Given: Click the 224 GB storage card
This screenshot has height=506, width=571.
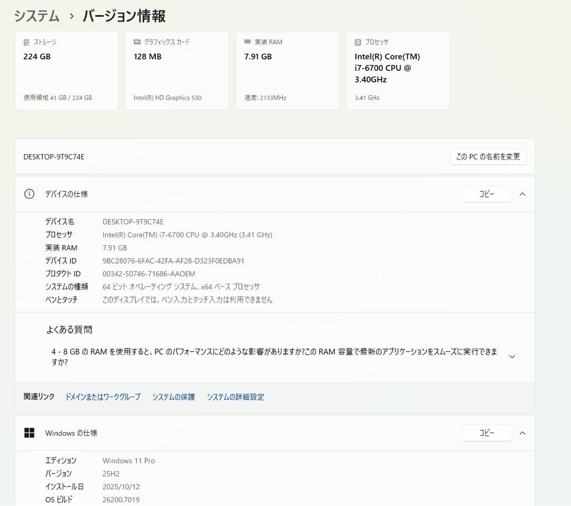Looking at the screenshot, I should [66, 70].
